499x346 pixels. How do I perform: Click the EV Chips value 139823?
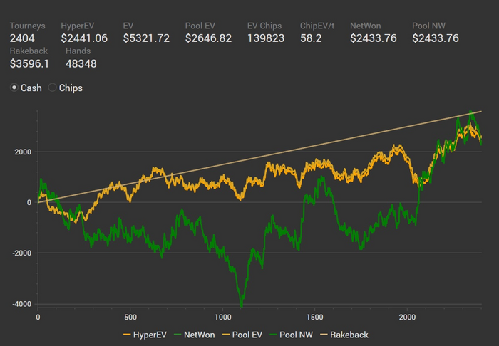266,38
